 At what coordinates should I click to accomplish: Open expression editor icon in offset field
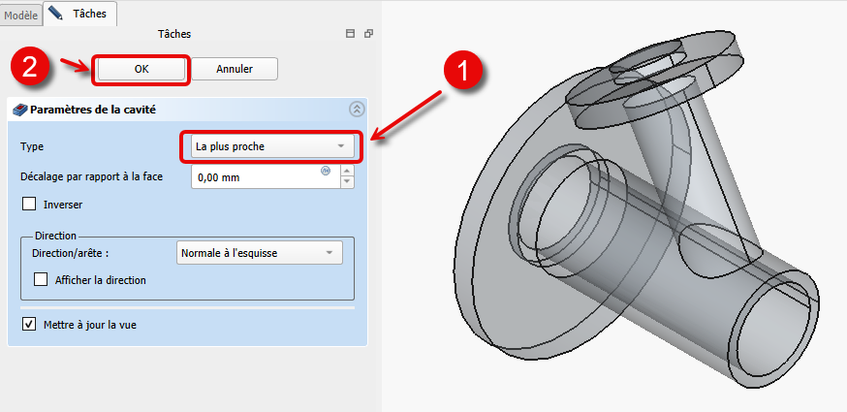327,171
